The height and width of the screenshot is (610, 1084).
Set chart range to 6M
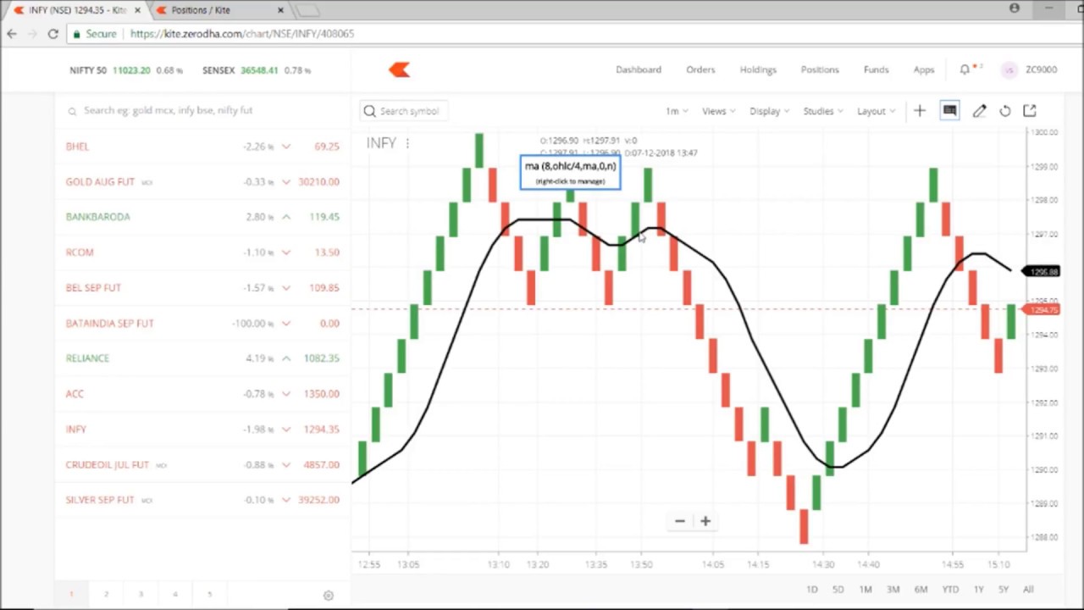[921, 590]
